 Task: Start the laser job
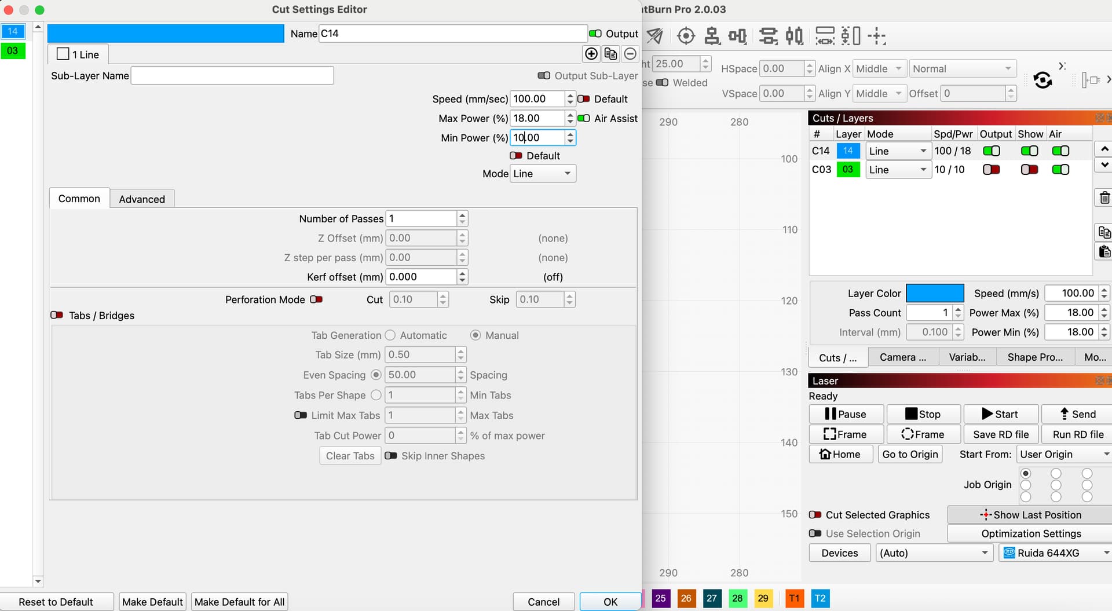[1000, 414]
